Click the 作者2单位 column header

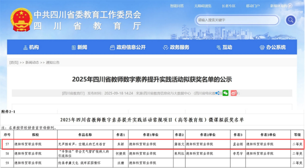[x=208, y=135]
